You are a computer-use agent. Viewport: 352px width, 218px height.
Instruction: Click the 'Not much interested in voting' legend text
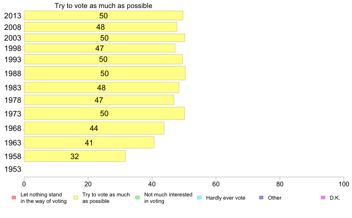pos(168,198)
